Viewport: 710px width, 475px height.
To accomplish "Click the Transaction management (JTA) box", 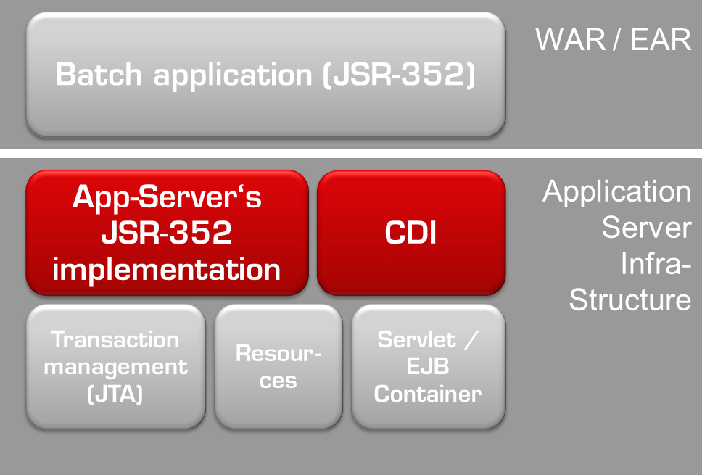I will (x=115, y=366).
